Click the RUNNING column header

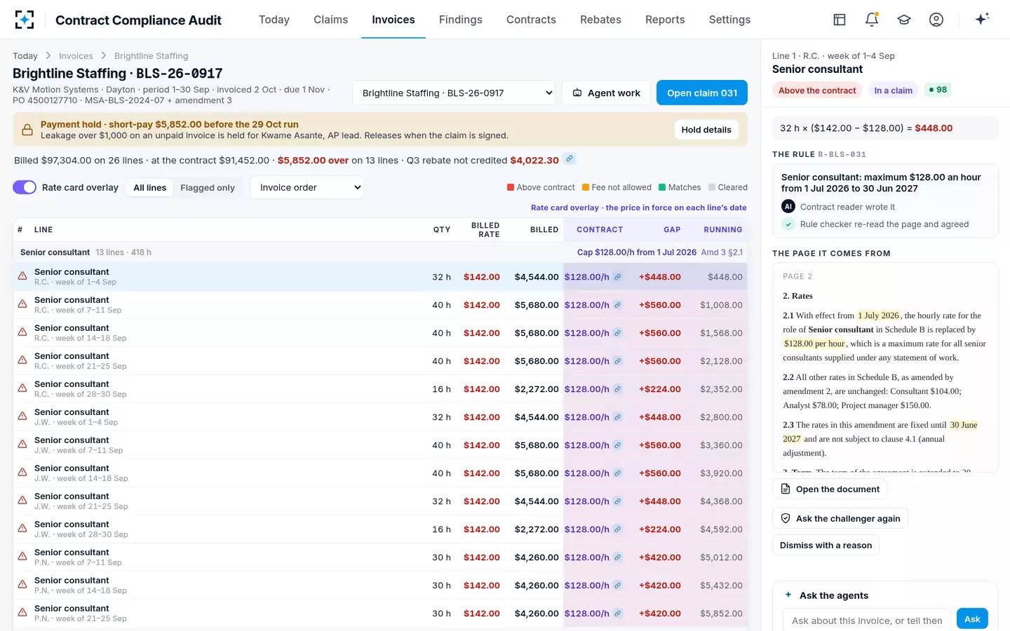(722, 230)
